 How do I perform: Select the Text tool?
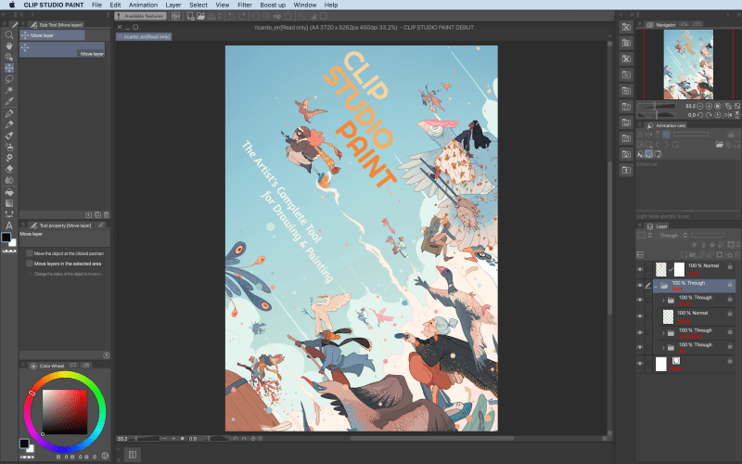[x=8, y=226]
